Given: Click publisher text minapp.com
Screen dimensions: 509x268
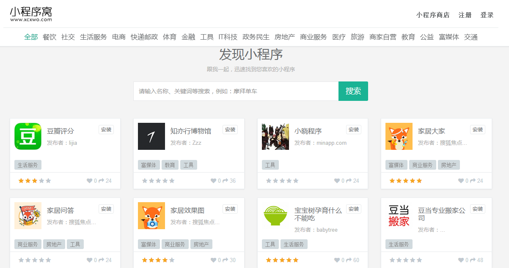Looking at the screenshot, I should click(332, 143).
